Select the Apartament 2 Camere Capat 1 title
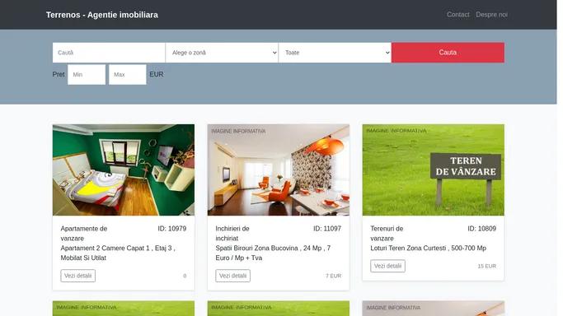 click(x=118, y=253)
